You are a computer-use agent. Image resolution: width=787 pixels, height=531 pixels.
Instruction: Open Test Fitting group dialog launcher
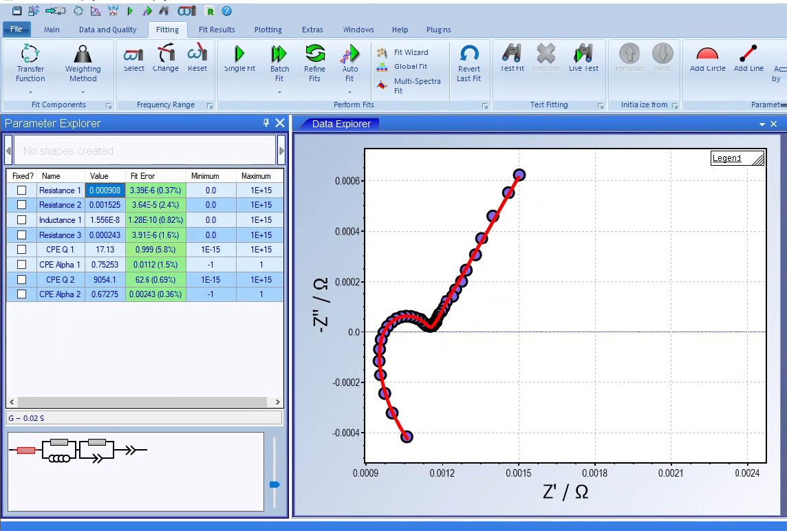tap(601, 106)
